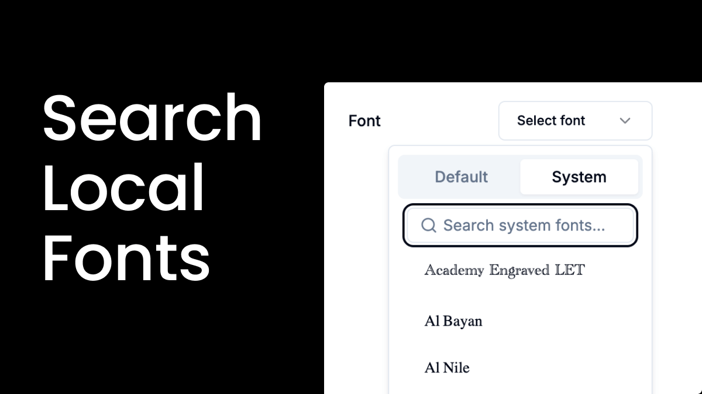Click the word Bayan in the font list

pyautogui.click(x=462, y=321)
